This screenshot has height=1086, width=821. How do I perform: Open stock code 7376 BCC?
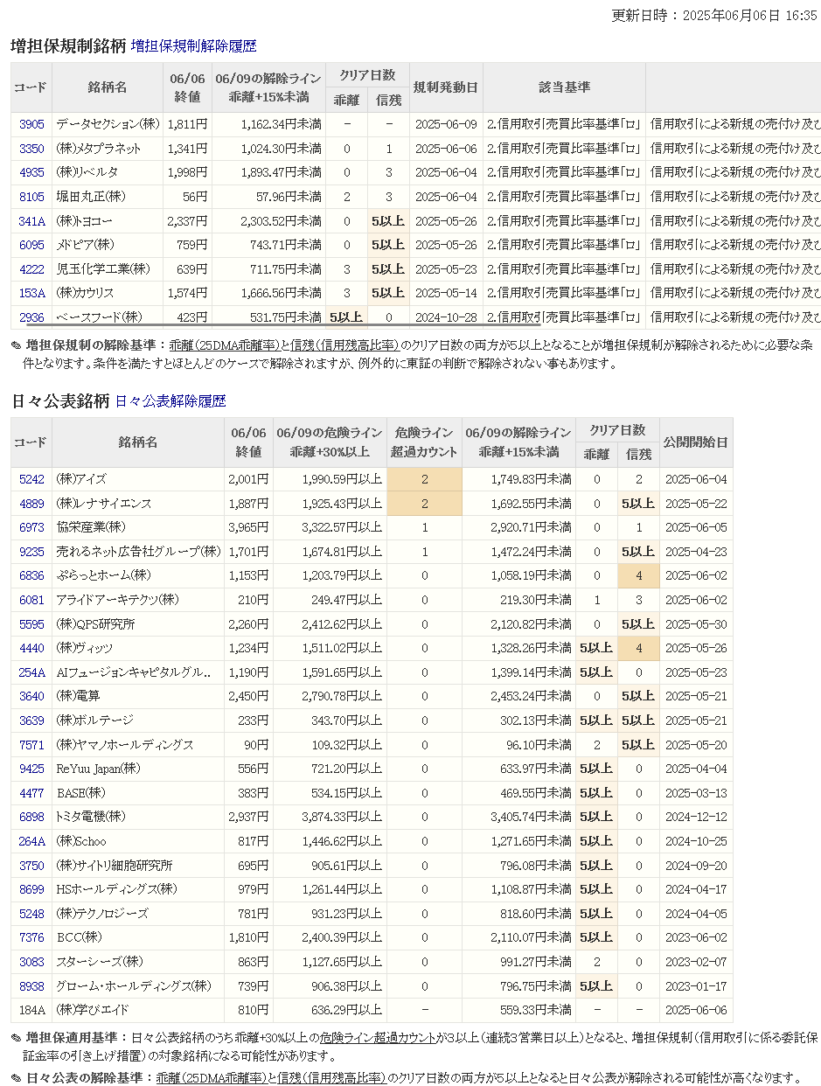31,937
